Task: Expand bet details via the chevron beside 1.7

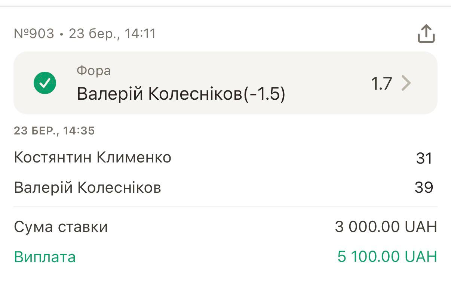Action: pyautogui.click(x=406, y=83)
